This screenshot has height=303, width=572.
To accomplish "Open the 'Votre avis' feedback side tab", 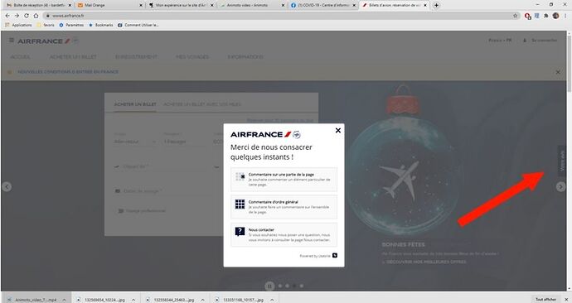I will [x=562, y=161].
